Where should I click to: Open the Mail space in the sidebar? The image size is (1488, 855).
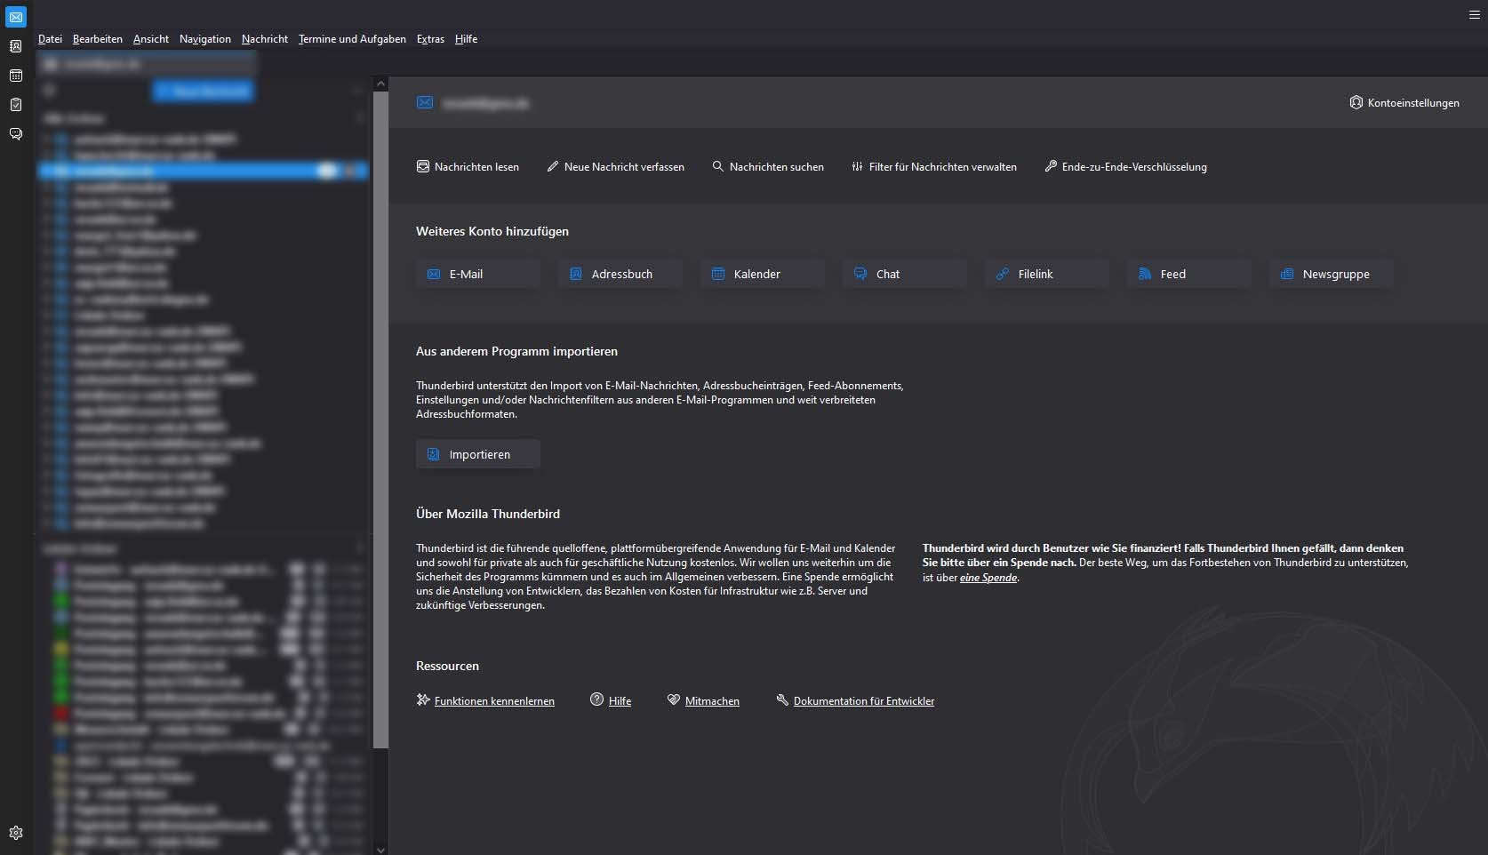click(x=16, y=17)
